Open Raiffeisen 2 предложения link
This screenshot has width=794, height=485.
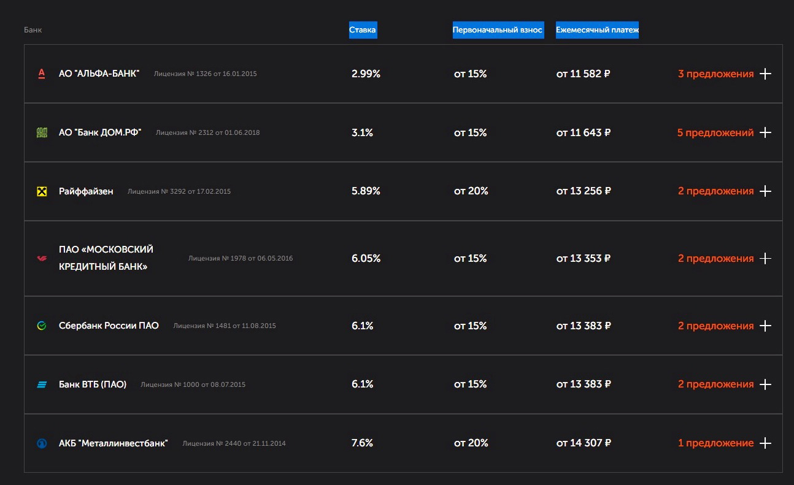point(715,191)
